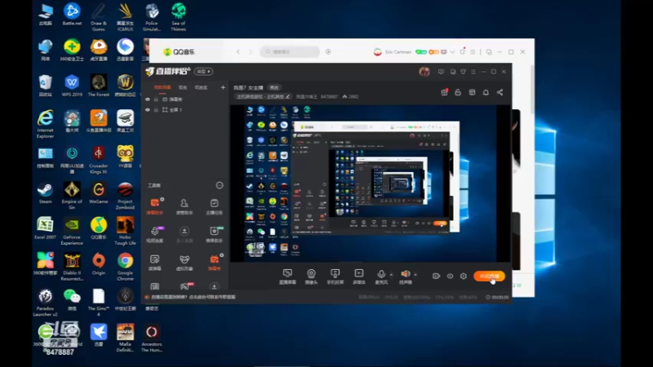Go back in QQ音乐 window

click(x=238, y=51)
